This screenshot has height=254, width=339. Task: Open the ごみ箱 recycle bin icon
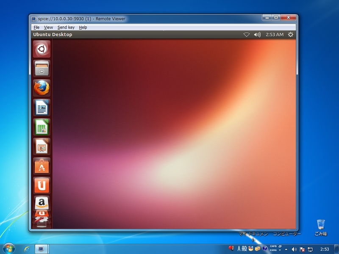click(x=321, y=227)
